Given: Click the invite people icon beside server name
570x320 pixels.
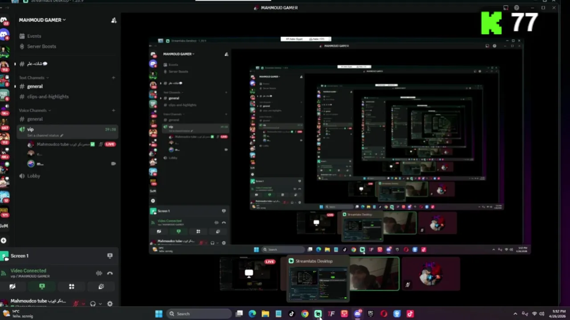Looking at the screenshot, I should point(114,20).
